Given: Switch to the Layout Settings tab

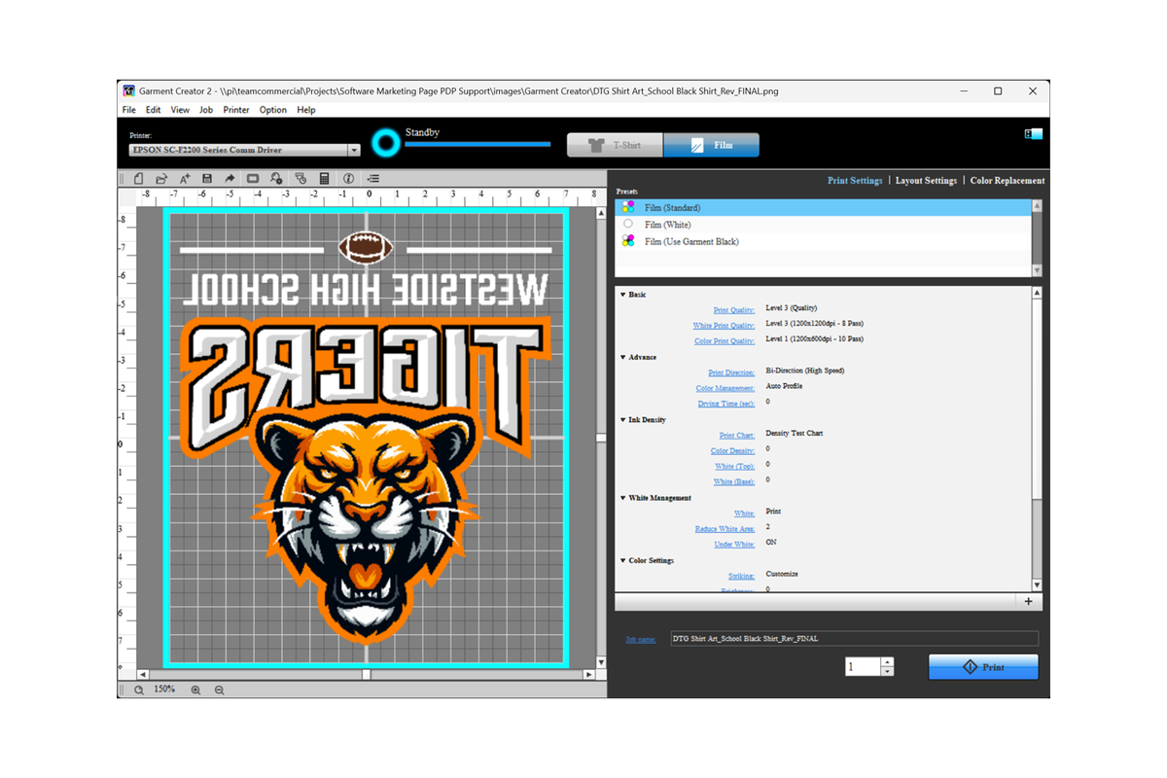Looking at the screenshot, I should [926, 180].
